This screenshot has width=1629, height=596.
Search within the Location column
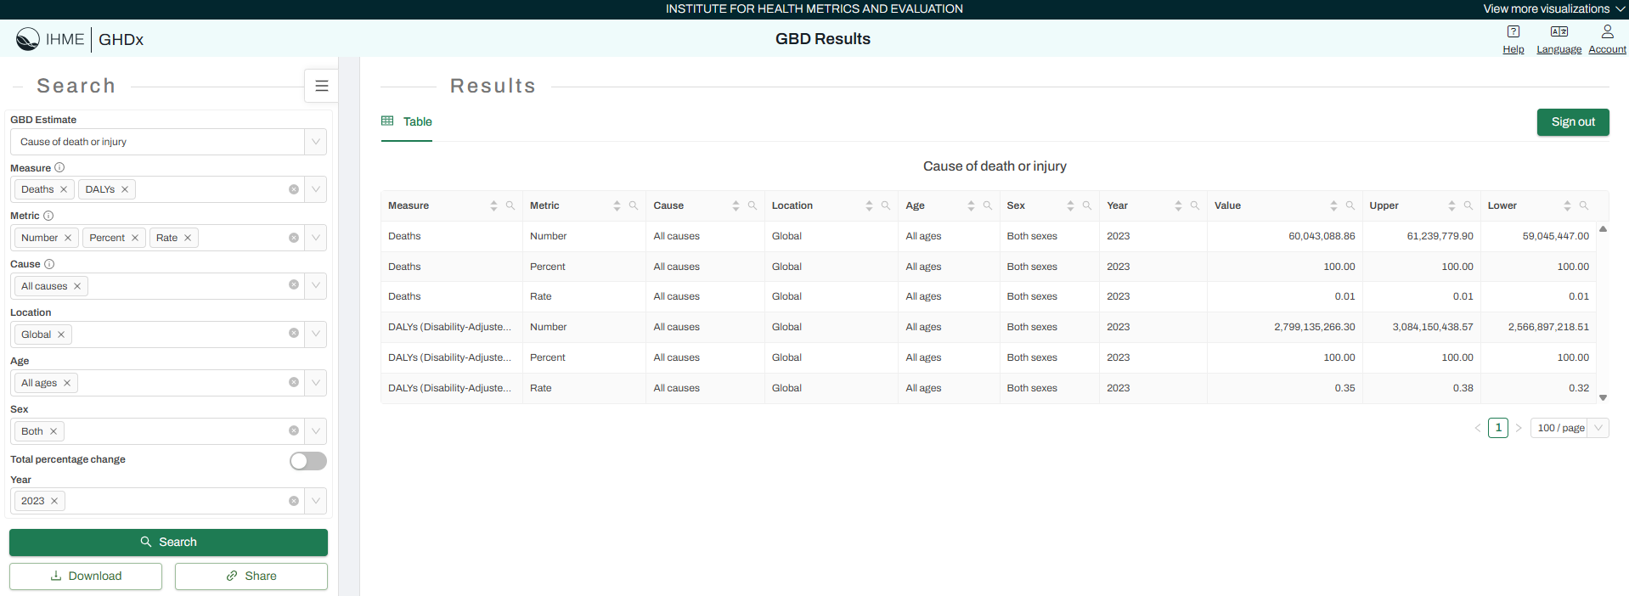click(885, 205)
